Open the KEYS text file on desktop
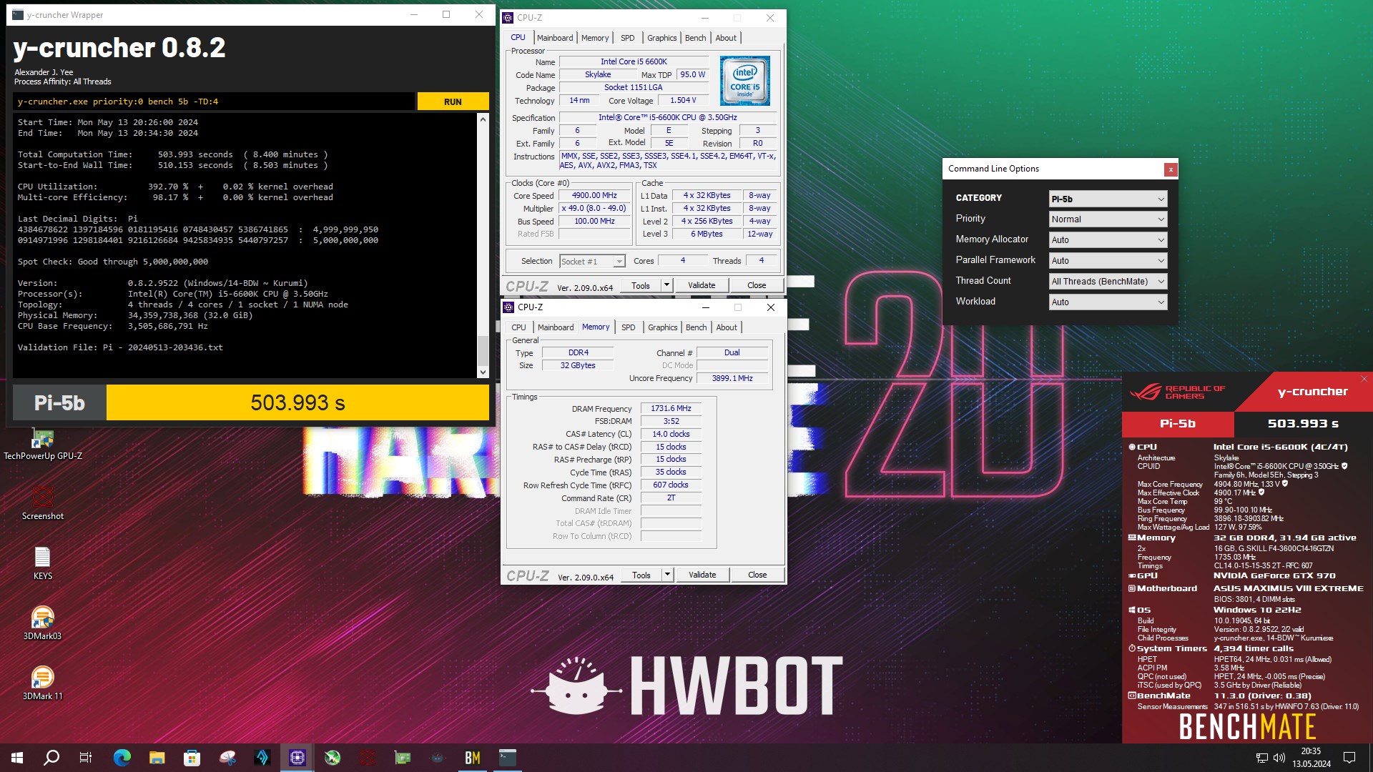The width and height of the screenshot is (1373, 772). click(x=43, y=563)
